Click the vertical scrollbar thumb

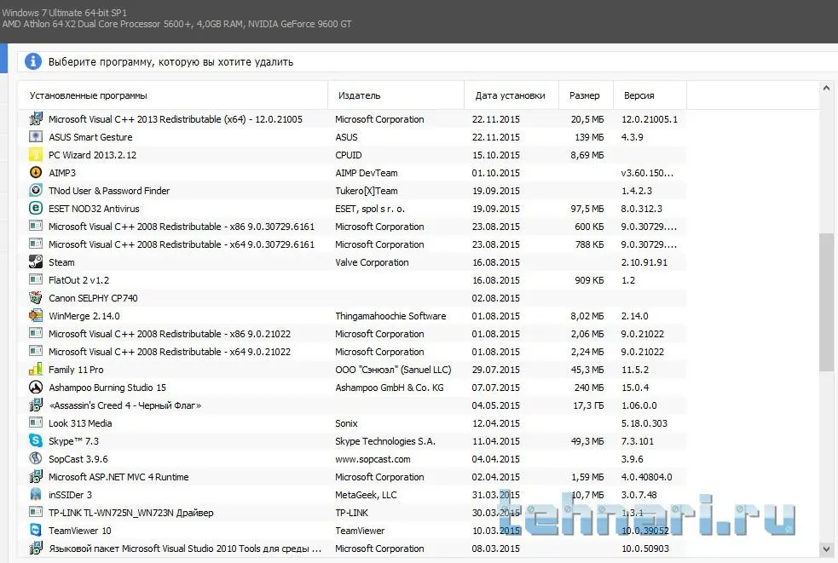(826, 302)
